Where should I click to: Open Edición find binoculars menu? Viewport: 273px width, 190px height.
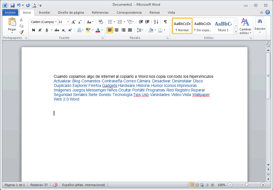pos(260,25)
